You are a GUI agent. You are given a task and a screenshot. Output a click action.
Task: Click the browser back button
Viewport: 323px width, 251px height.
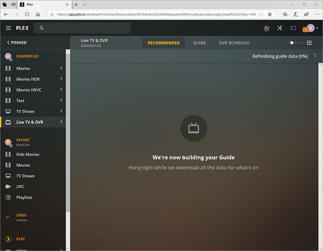pos(6,14)
